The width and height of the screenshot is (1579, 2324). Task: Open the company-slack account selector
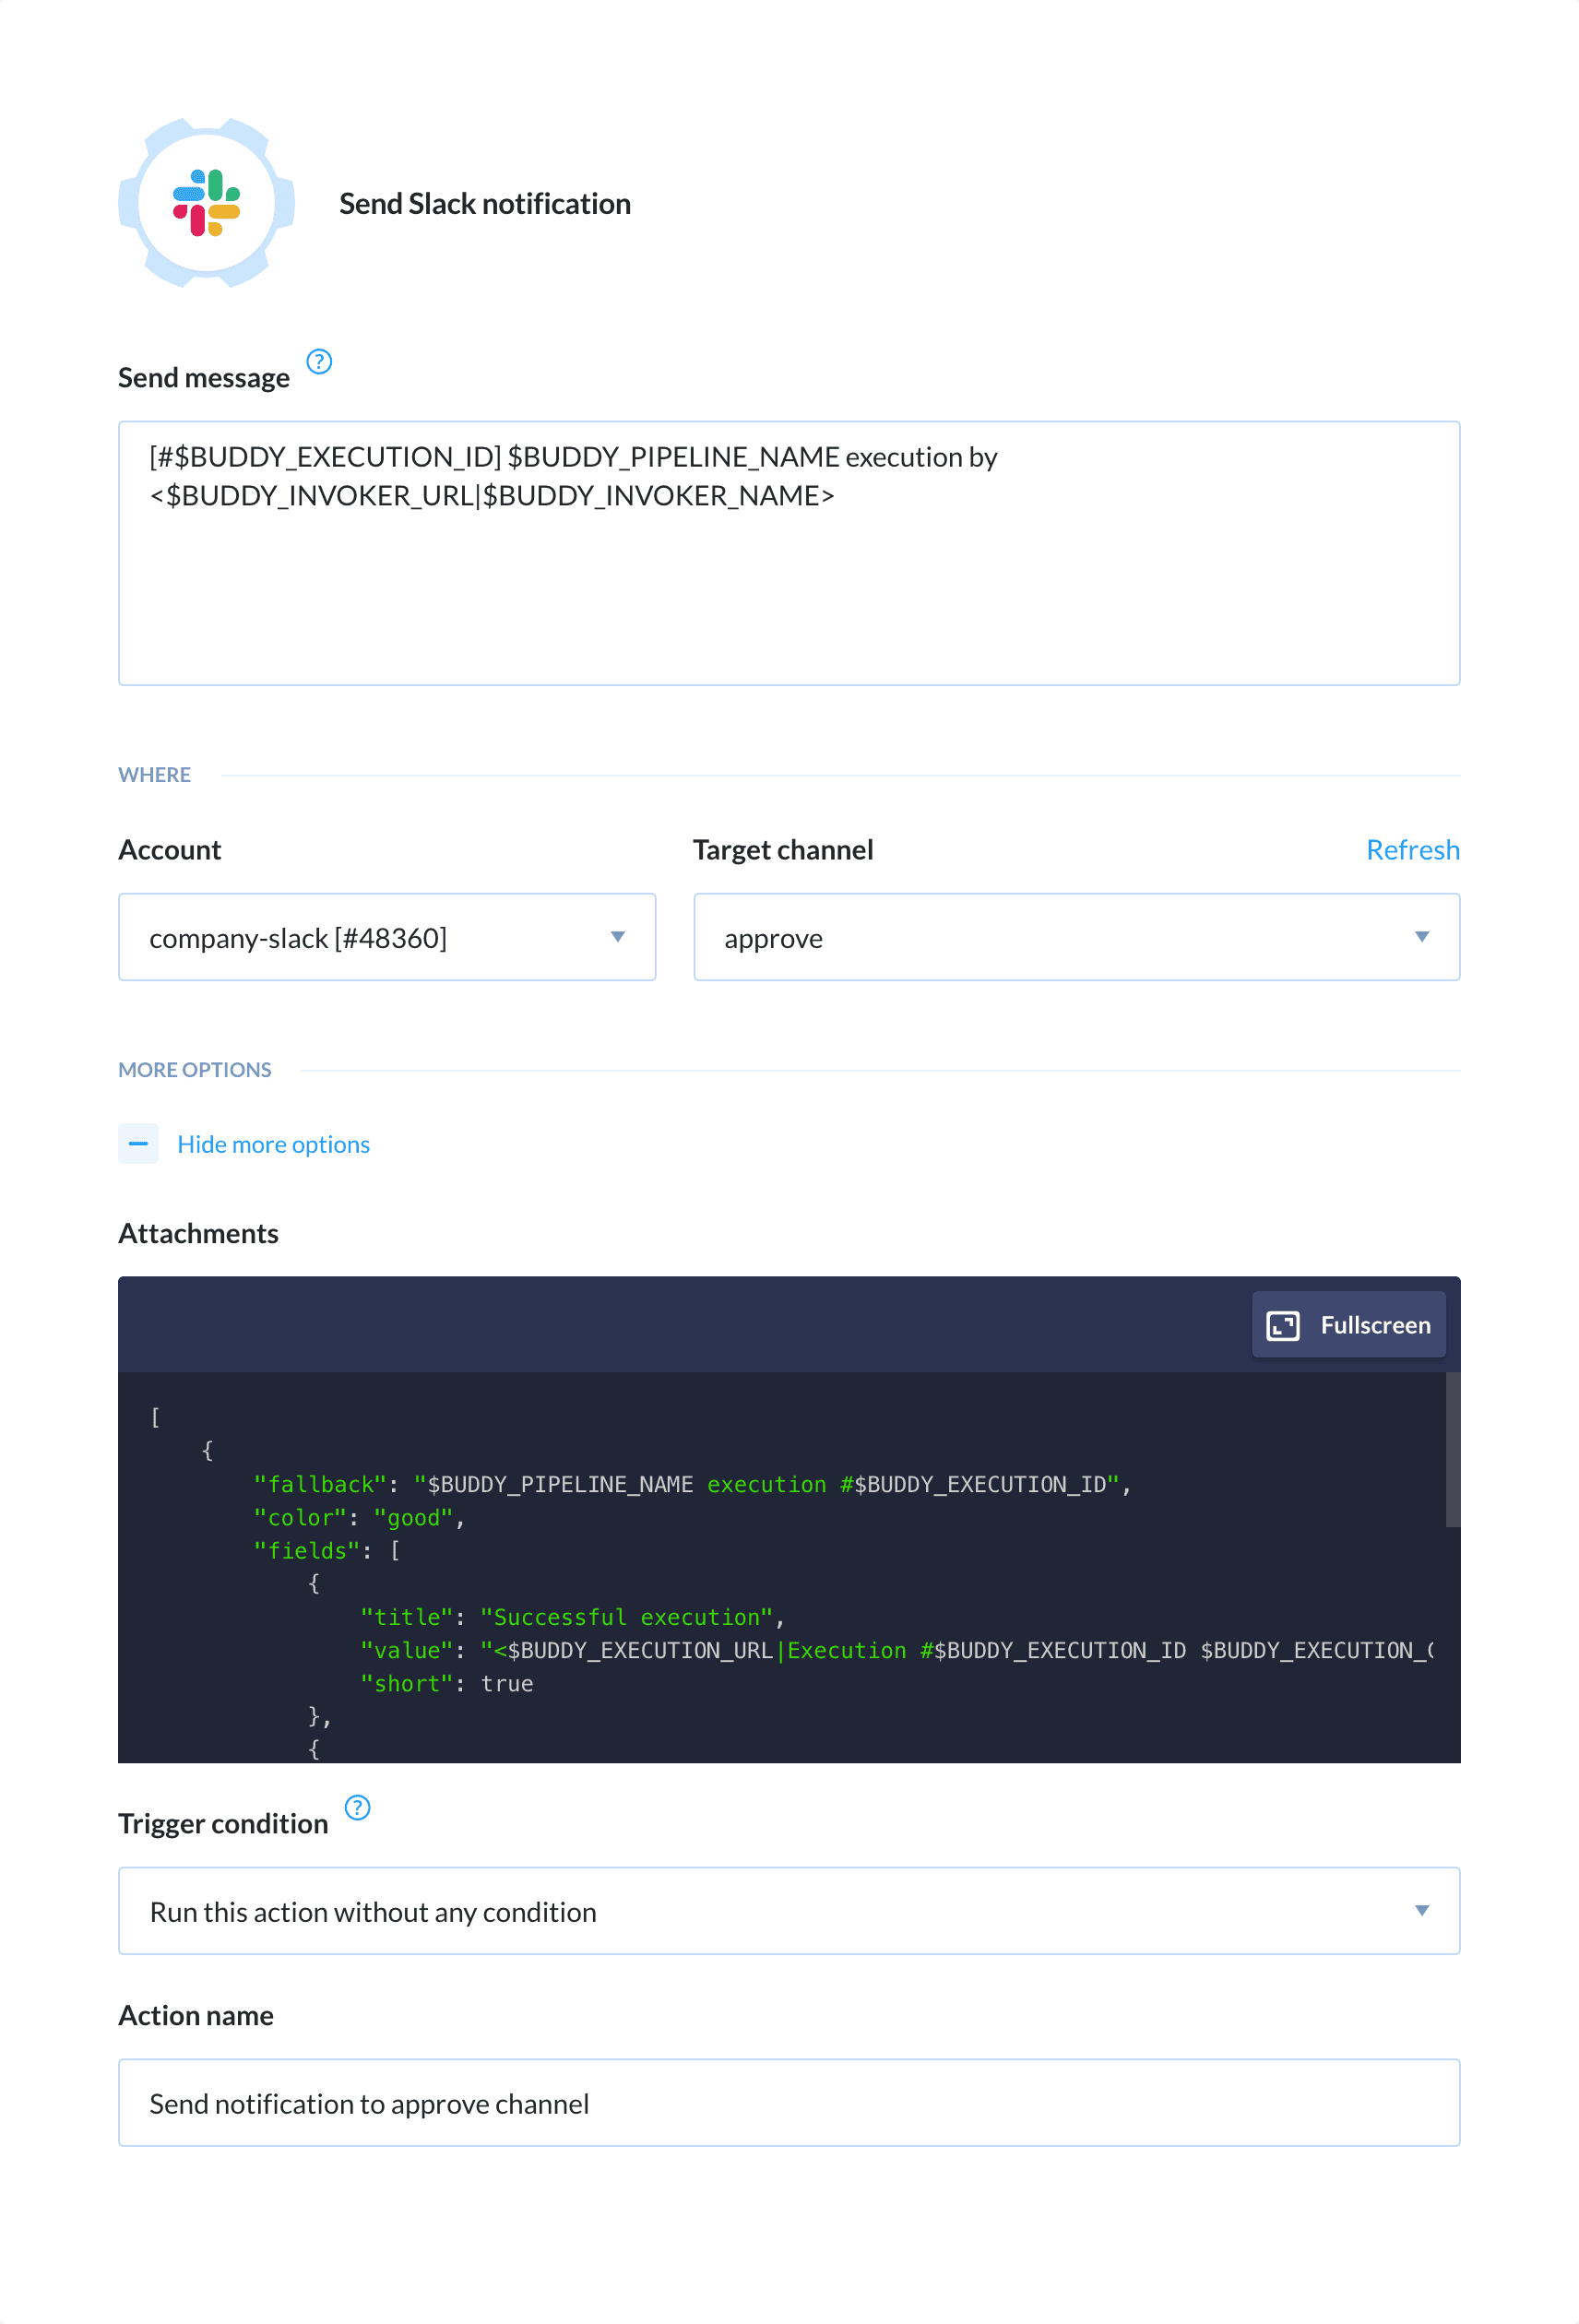coord(387,937)
